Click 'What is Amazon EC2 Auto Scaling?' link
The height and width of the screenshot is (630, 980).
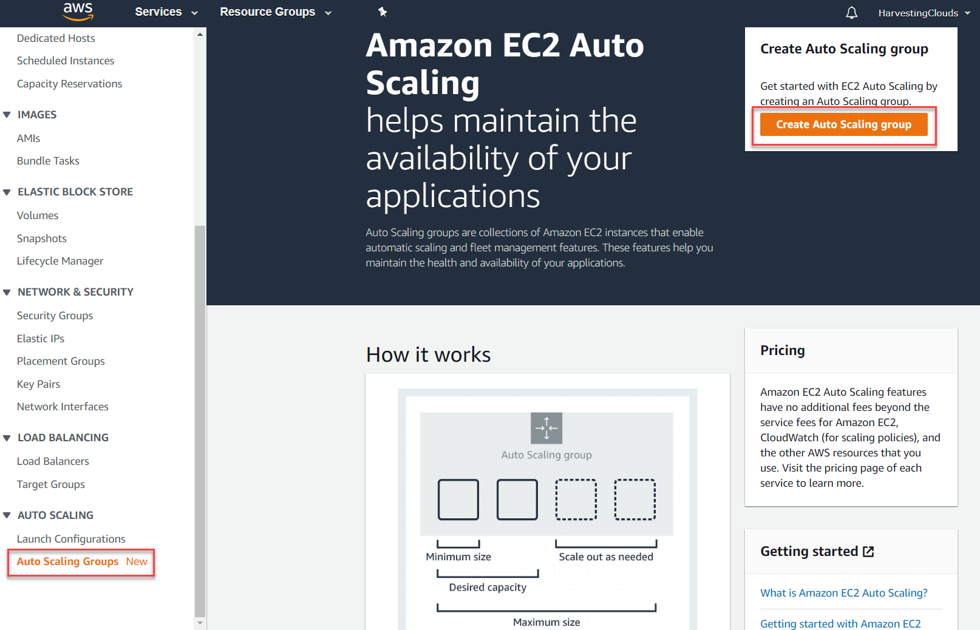click(x=843, y=593)
